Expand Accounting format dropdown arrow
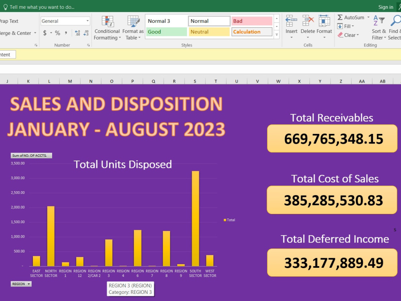401x301 pixels. (x=51, y=33)
